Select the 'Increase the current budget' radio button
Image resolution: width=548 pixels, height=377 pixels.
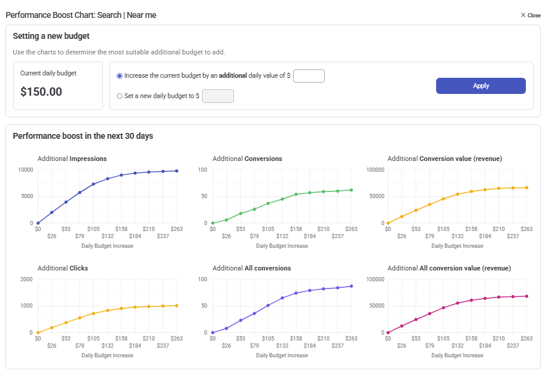[x=119, y=75]
